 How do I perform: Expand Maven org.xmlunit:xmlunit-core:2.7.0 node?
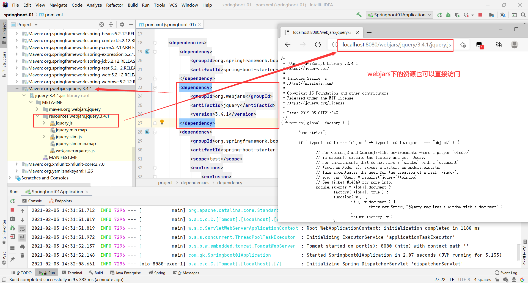(17, 164)
